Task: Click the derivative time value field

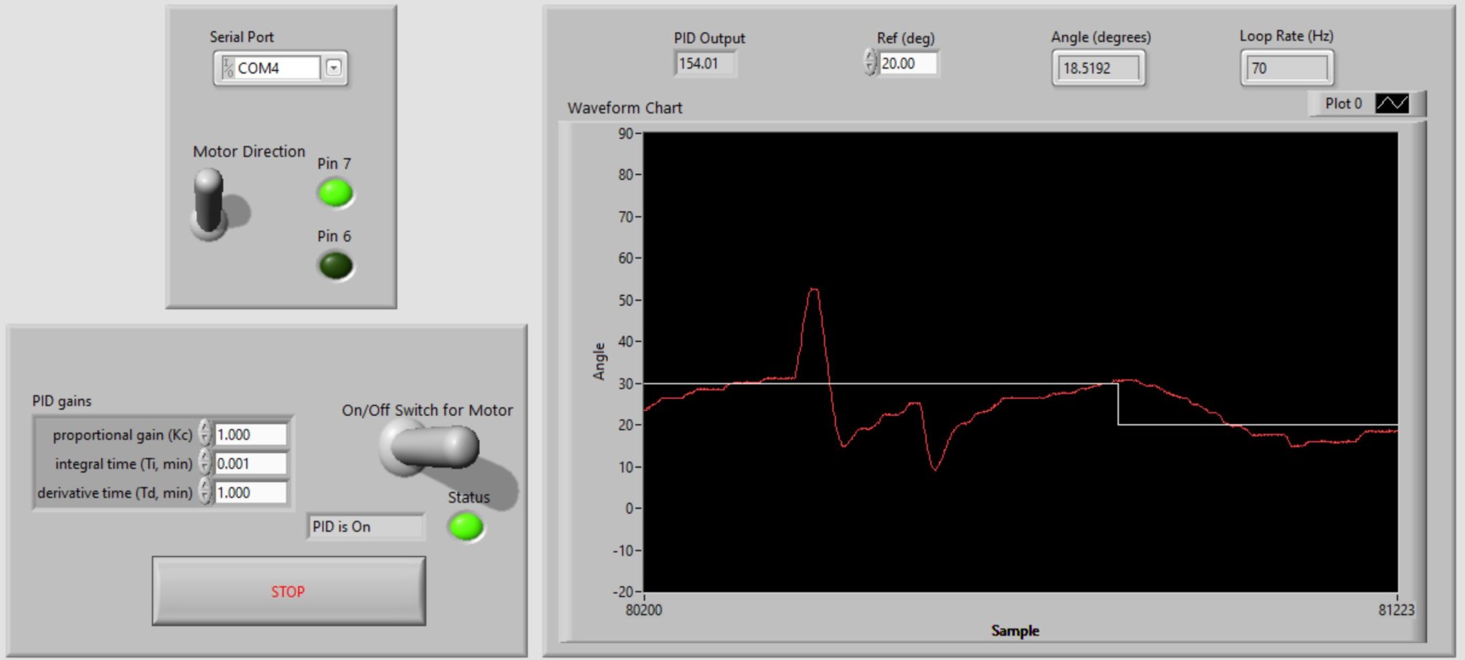Action: pos(250,493)
